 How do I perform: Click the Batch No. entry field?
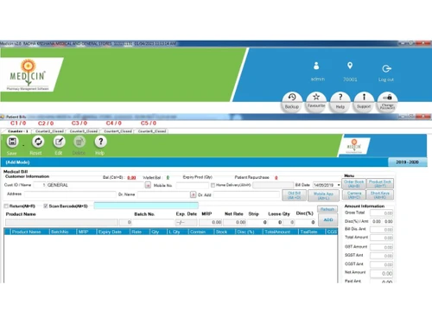tap(153, 222)
